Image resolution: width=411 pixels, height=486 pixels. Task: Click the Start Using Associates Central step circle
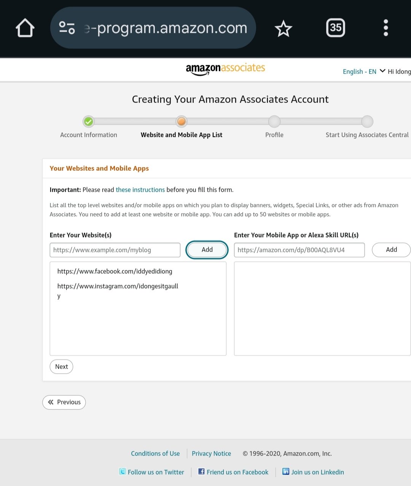point(367,122)
